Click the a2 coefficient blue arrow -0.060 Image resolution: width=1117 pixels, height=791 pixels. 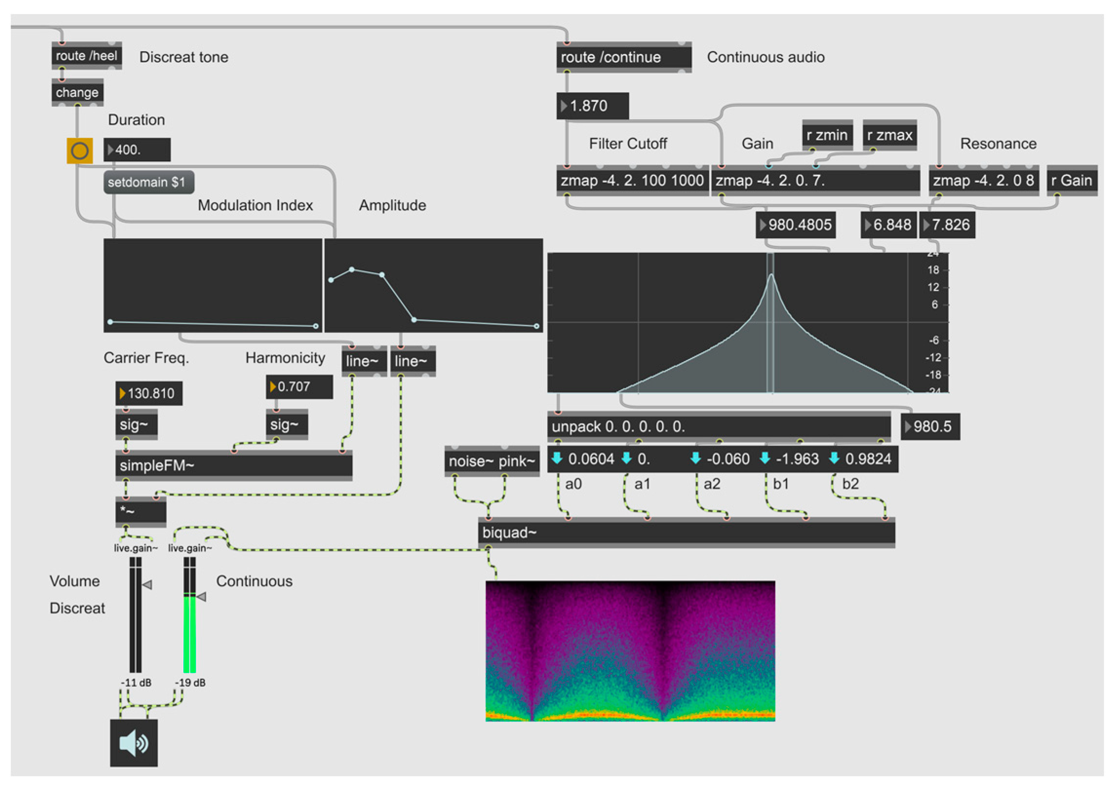[x=696, y=458]
